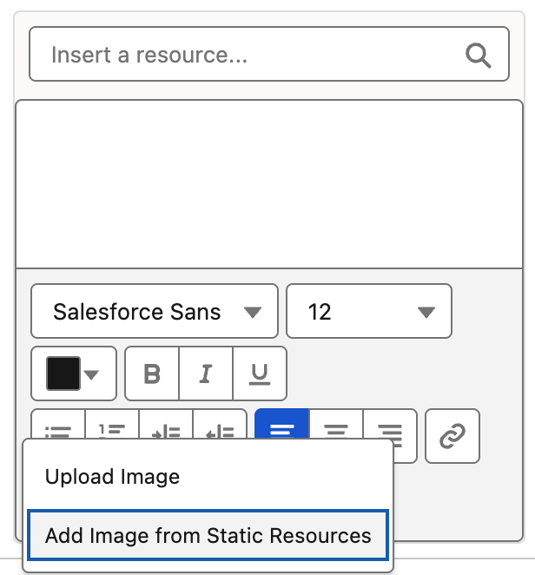Open the font size 12 dropdown
Screen dimensions: 535x575
(369, 311)
